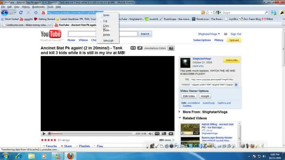285x160 pixels.
Task: Subscribe via the orange RSS feed icon
Action: (x=203, y=12)
